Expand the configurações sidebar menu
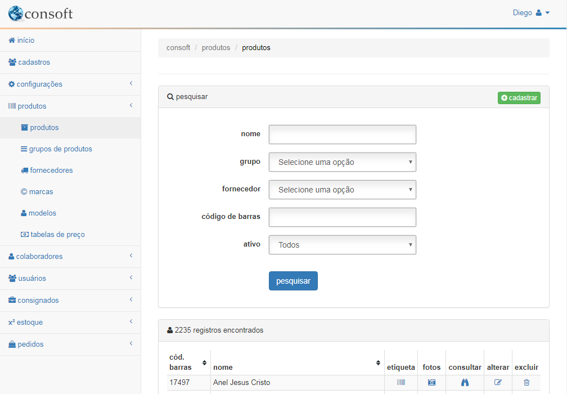The width and height of the screenshot is (567, 394). pos(70,84)
